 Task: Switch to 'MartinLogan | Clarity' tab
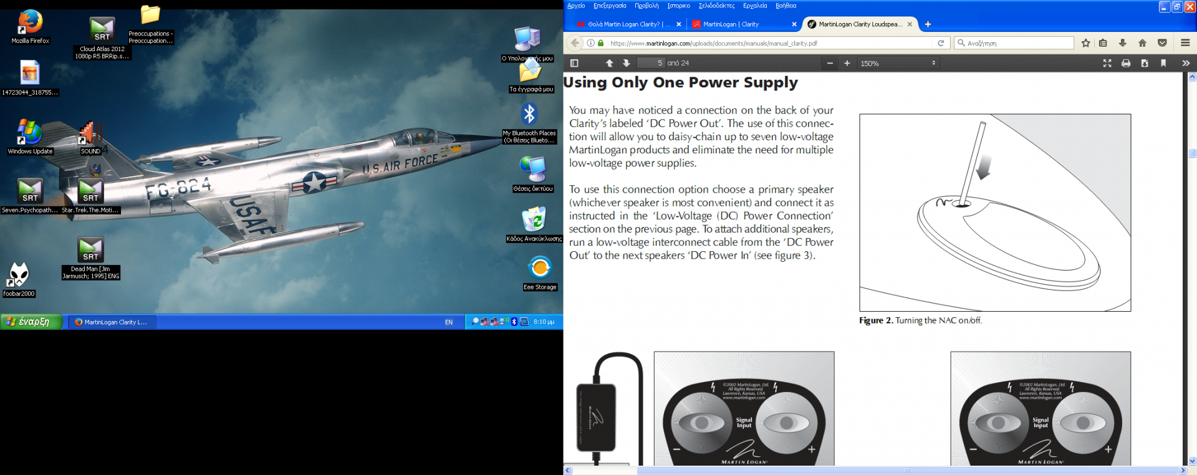[744, 24]
